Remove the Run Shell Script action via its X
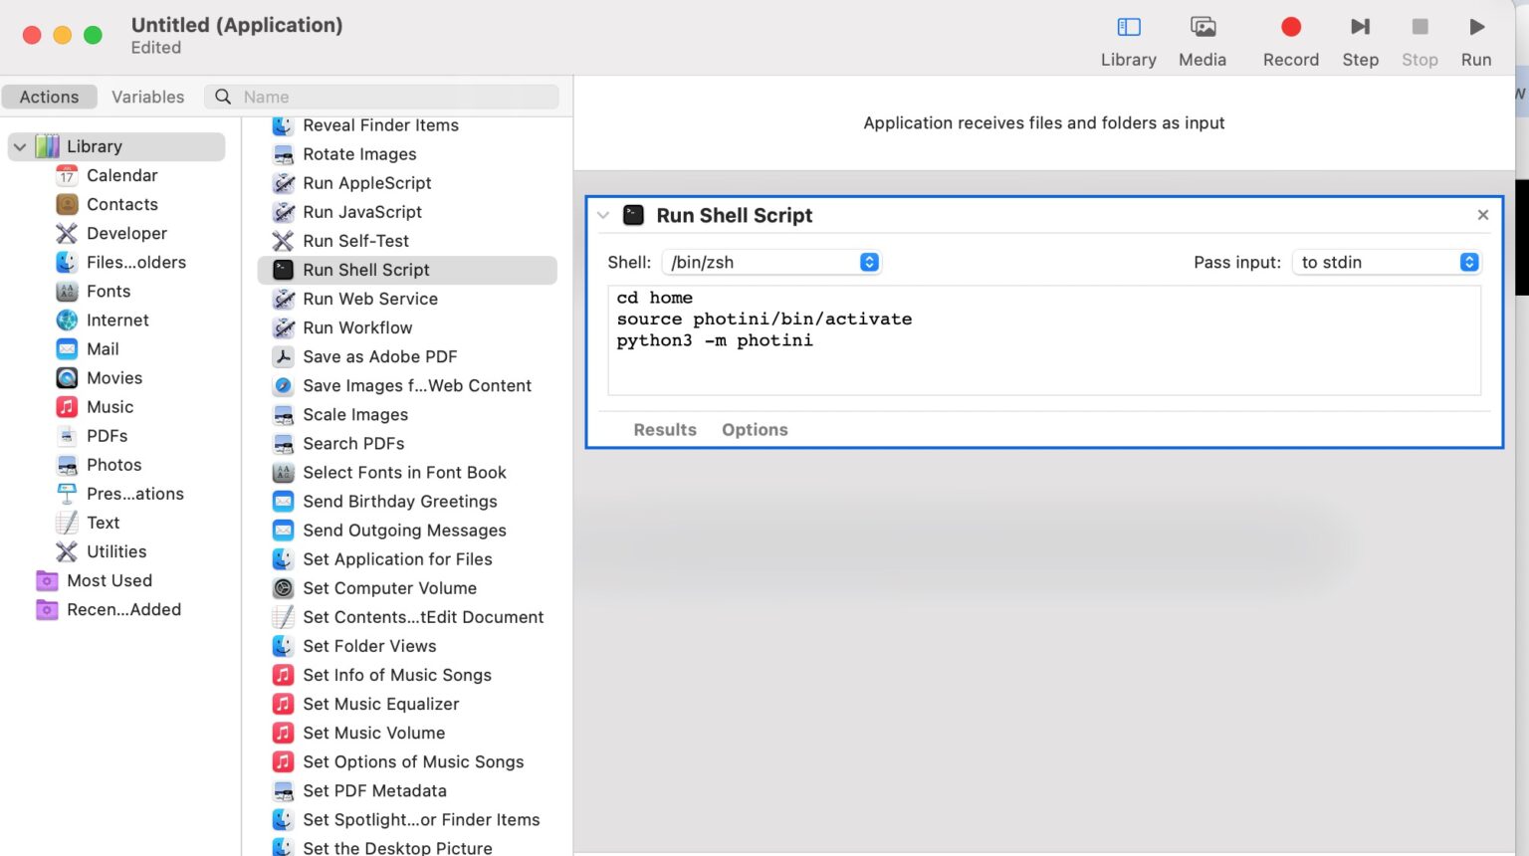This screenshot has height=856, width=1529. pyautogui.click(x=1482, y=214)
